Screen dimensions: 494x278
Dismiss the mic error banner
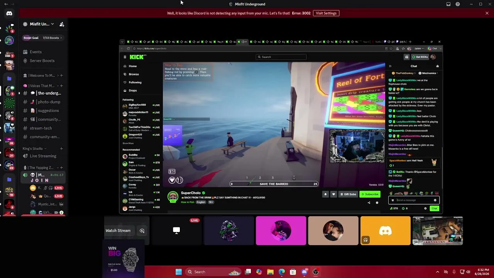click(487, 13)
